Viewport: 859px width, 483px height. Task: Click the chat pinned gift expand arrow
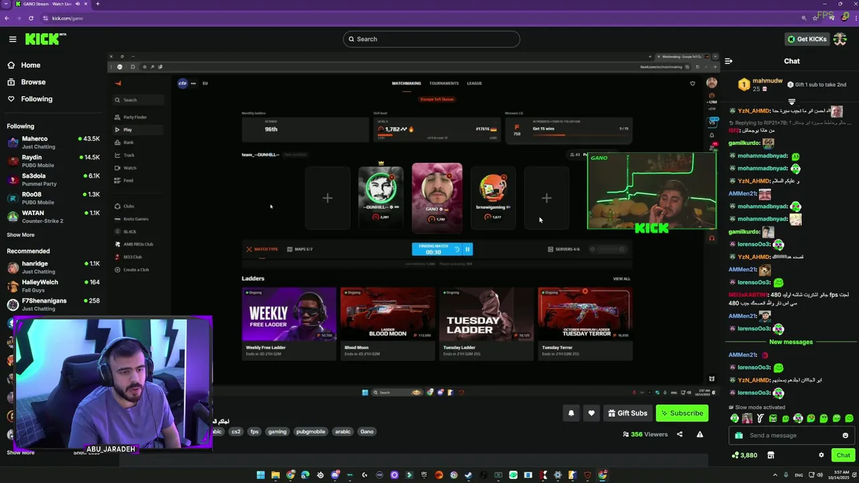pyautogui.click(x=792, y=101)
